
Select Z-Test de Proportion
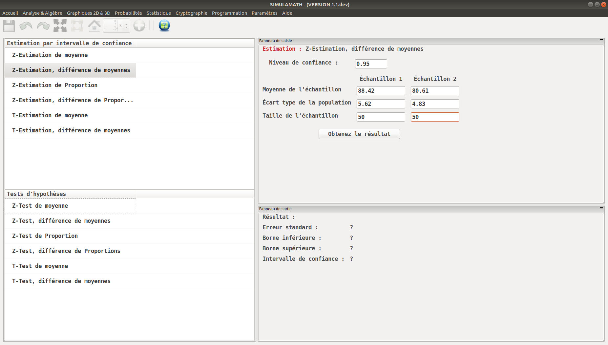(71, 236)
